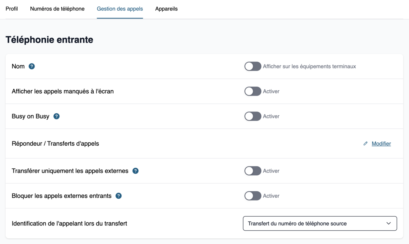Show help for Transférer uniquement les appels externes
The height and width of the screenshot is (244, 409).
[x=135, y=171]
